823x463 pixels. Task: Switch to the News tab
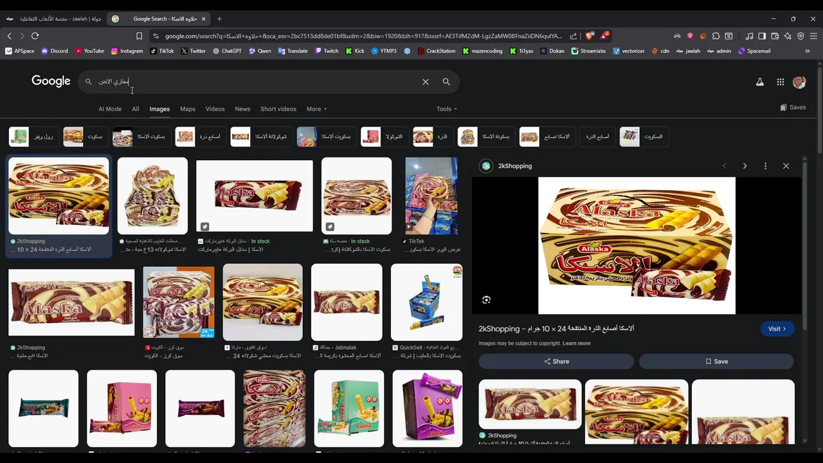click(x=242, y=109)
